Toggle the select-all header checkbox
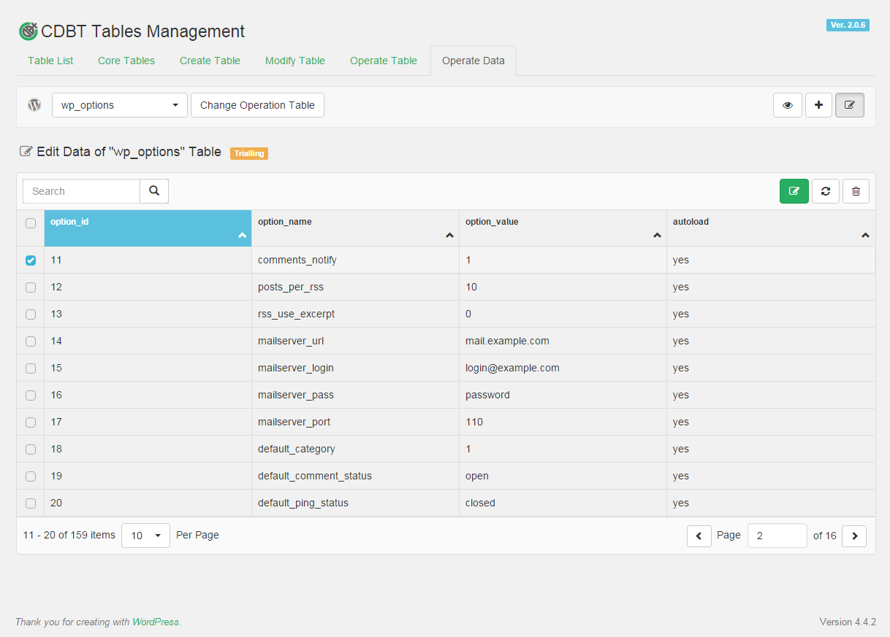Image resolution: width=890 pixels, height=637 pixels. click(31, 223)
